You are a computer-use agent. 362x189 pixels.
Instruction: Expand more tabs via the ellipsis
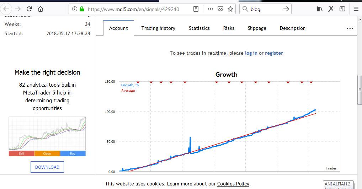(350, 28)
